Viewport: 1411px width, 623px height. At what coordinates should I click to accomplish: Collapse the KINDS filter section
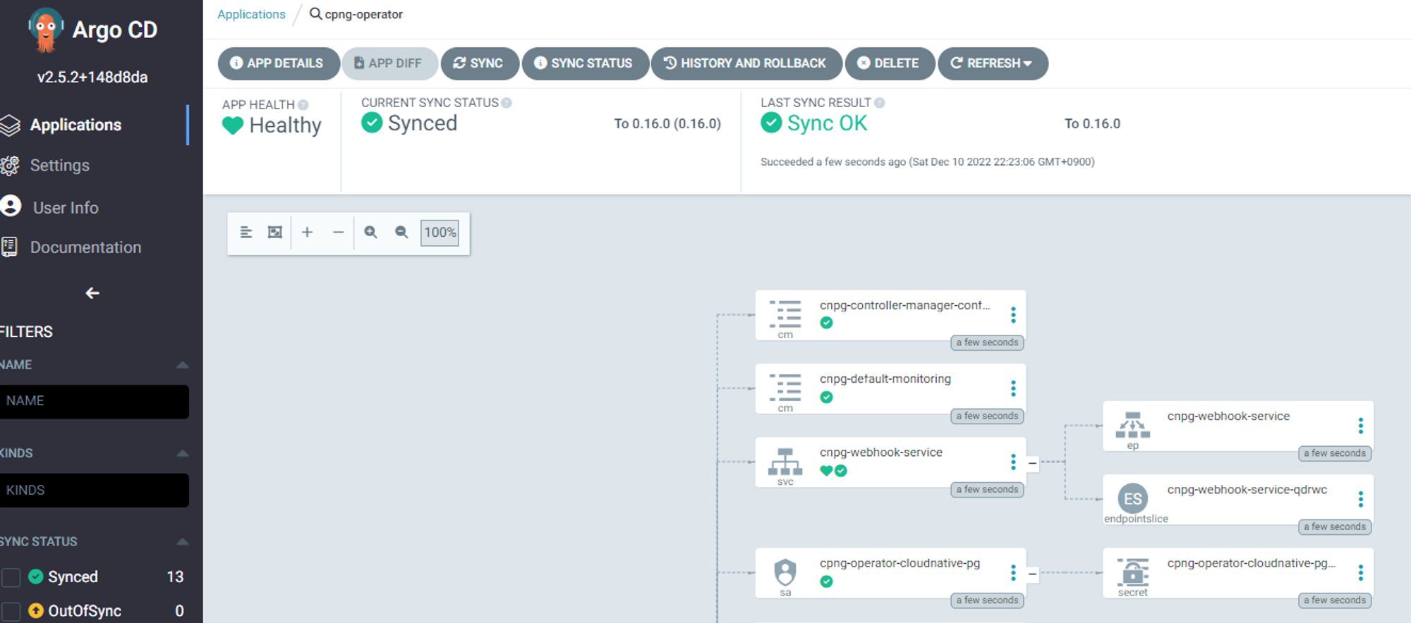183,453
